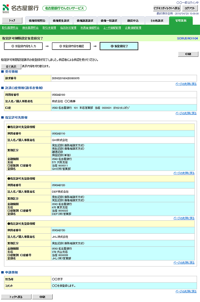This screenshot has width=200, height=302.
Task: Click the 名古屋銀行 logo icon
Action: point(6,8)
